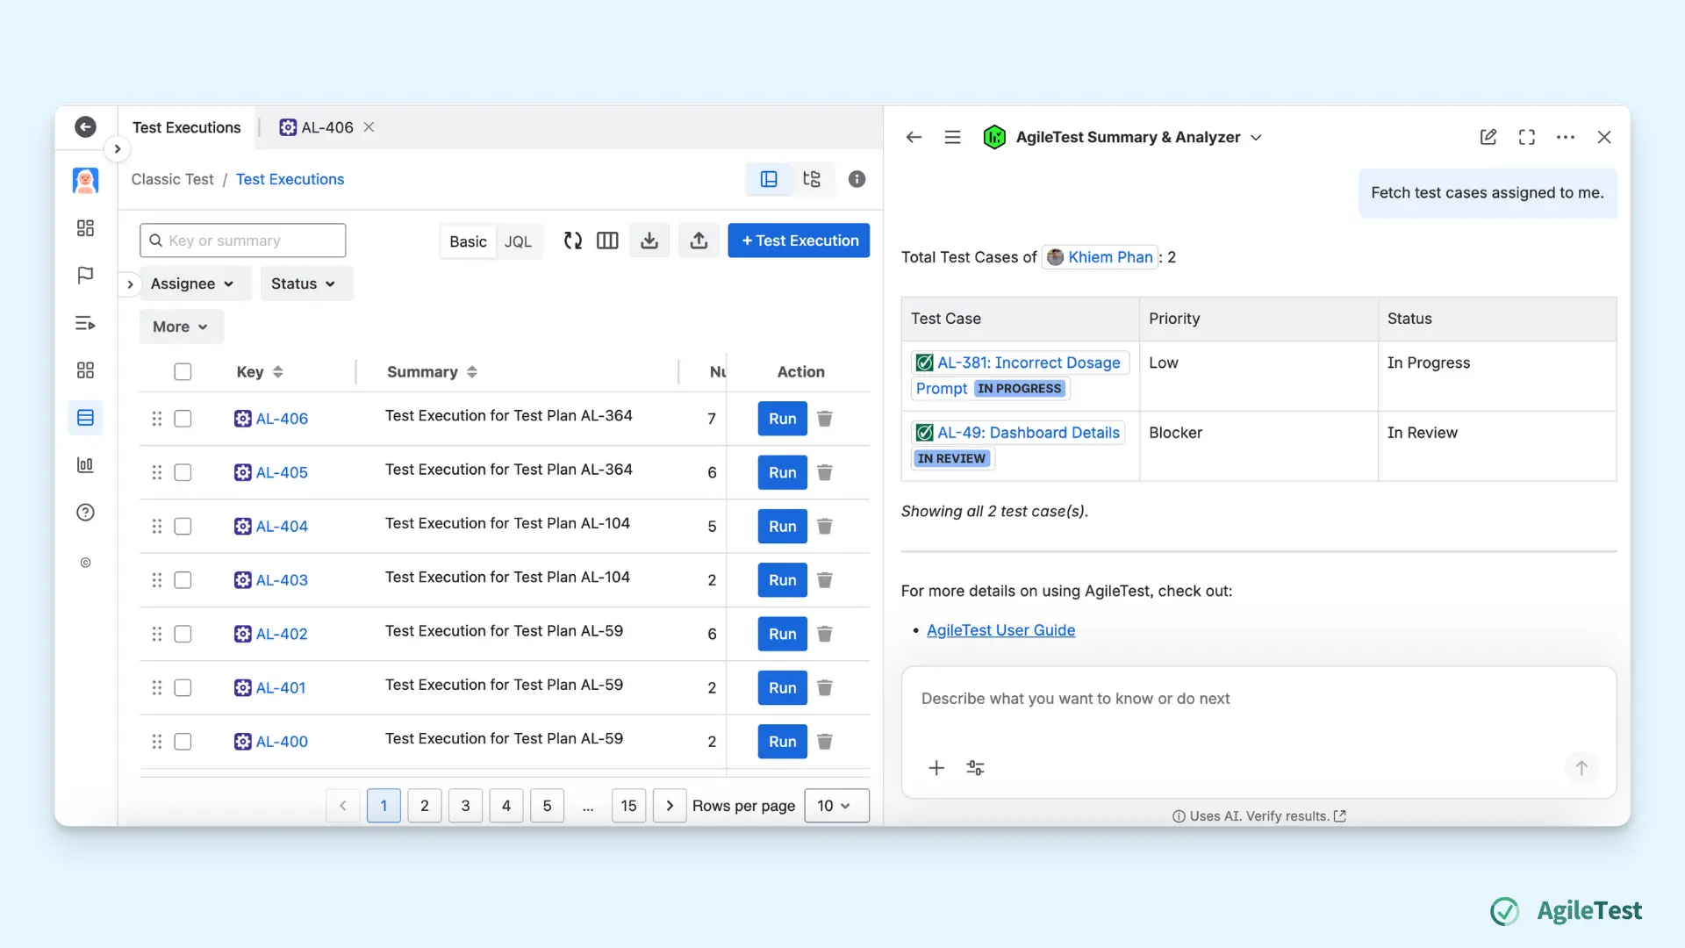
Task: Go to page 3 of results
Action: [x=465, y=806]
